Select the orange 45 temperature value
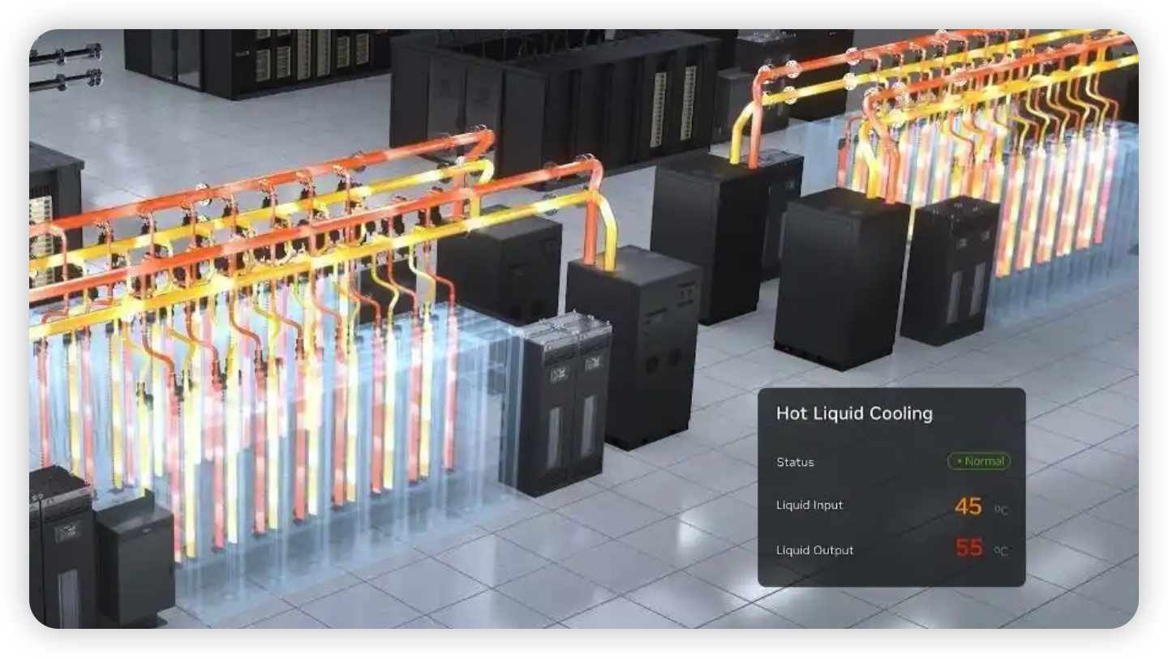This screenshot has width=1168, height=658. [x=968, y=506]
